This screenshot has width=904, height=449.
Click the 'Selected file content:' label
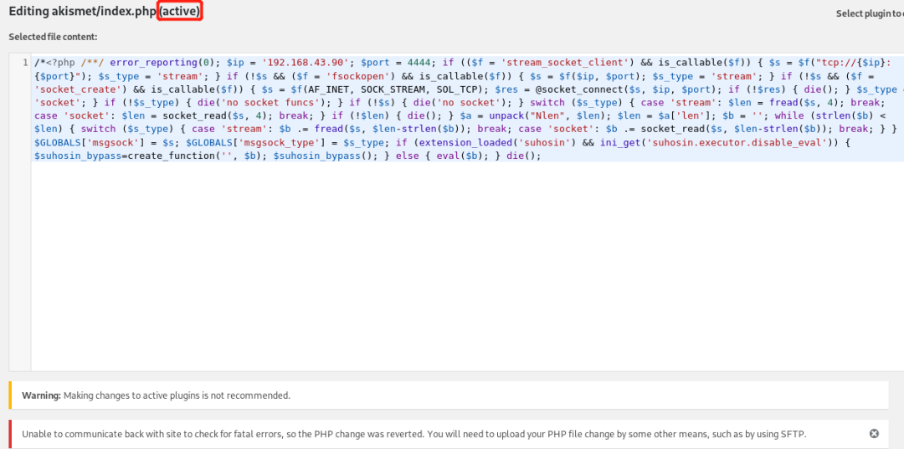(x=53, y=37)
